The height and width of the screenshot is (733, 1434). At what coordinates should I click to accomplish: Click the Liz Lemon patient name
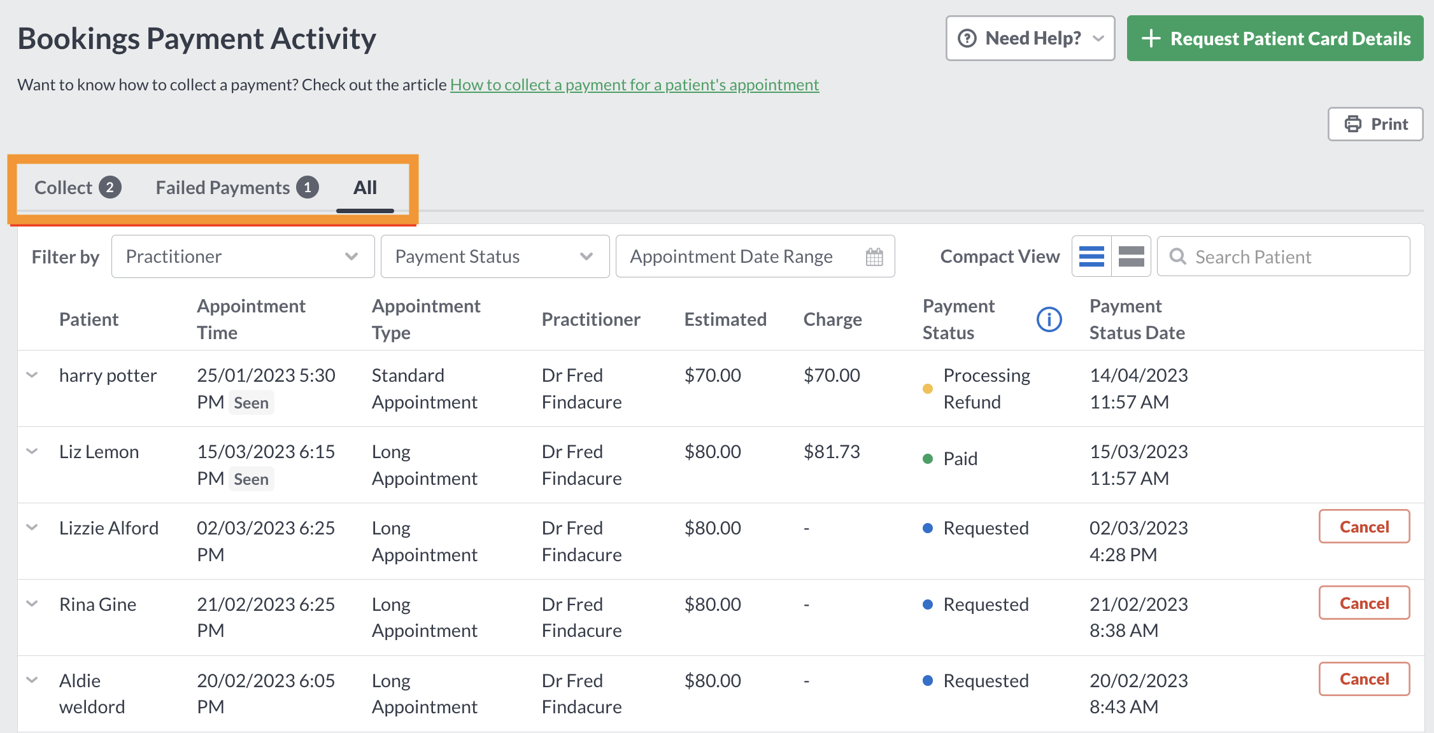pyautogui.click(x=99, y=452)
